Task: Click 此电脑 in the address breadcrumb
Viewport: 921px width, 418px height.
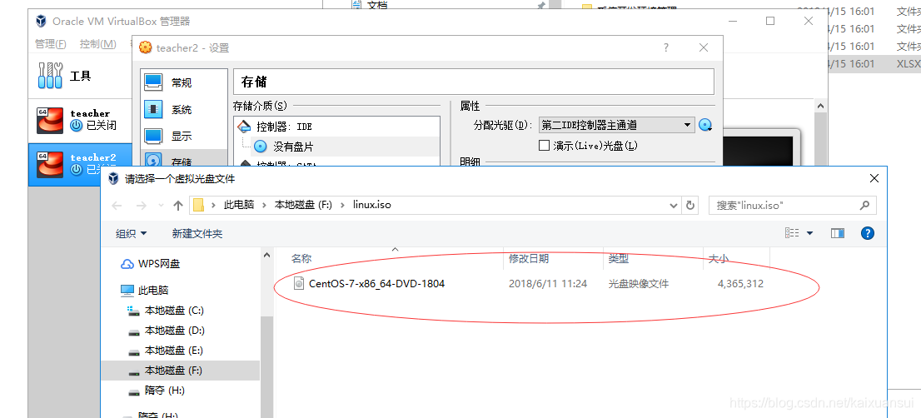Action: (239, 205)
